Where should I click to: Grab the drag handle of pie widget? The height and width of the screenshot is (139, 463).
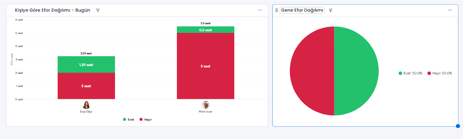pyautogui.click(x=277, y=10)
